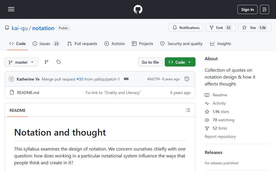Switch to the Actions tab
This screenshot has height=172, width=276.
click(x=114, y=44)
